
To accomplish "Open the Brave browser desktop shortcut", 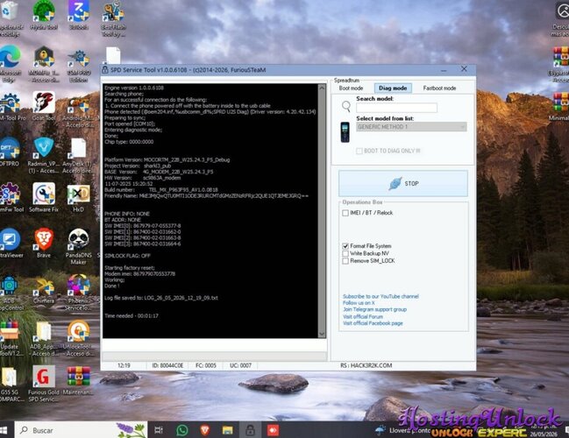I will point(44,243).
